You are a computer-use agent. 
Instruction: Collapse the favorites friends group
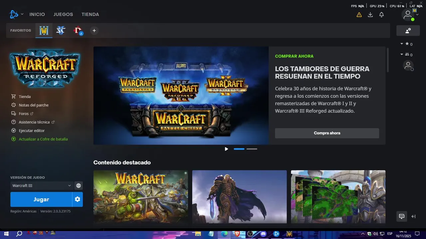[402, 43]
